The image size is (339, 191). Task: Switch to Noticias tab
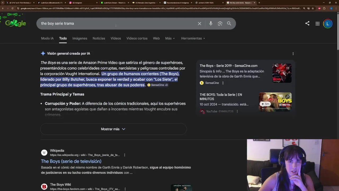[x=99, y=38]
